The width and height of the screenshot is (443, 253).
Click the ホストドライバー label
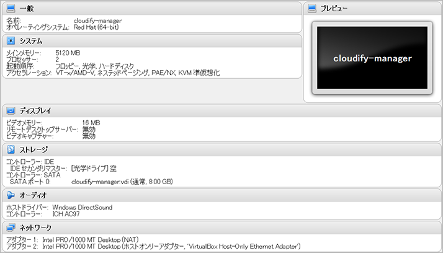tap(27, 207)
